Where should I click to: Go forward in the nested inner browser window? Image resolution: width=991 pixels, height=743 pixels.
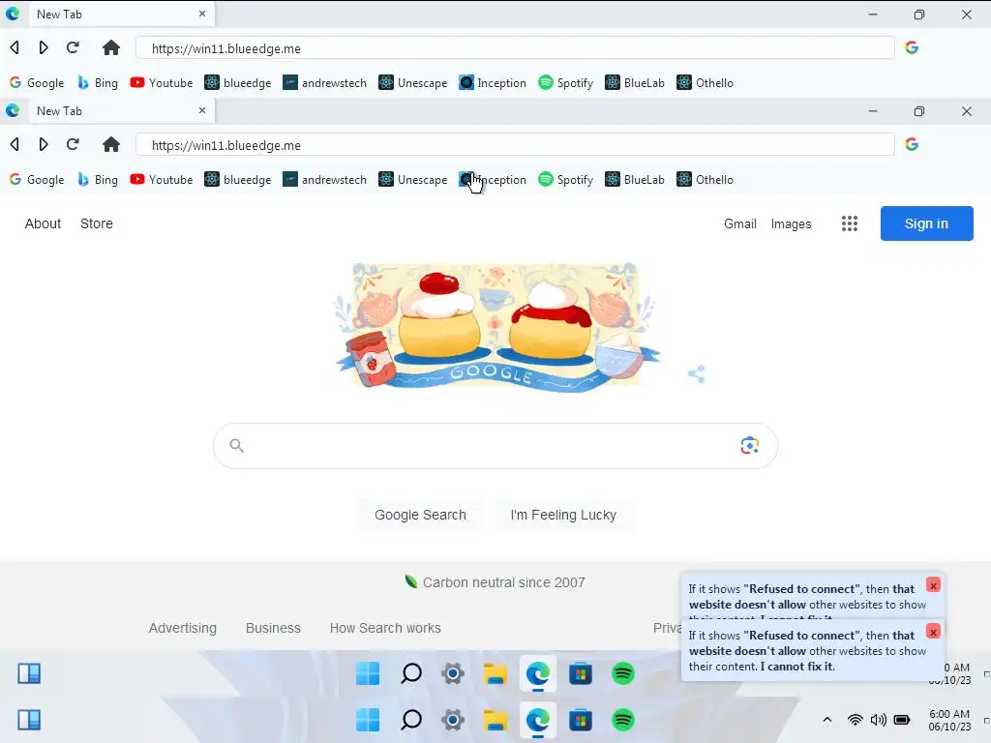tap(44, 144)
